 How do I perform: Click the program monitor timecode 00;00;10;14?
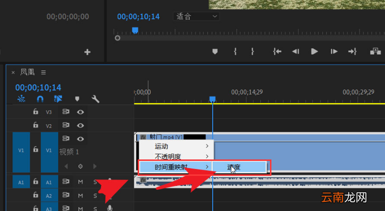point(139,16)
